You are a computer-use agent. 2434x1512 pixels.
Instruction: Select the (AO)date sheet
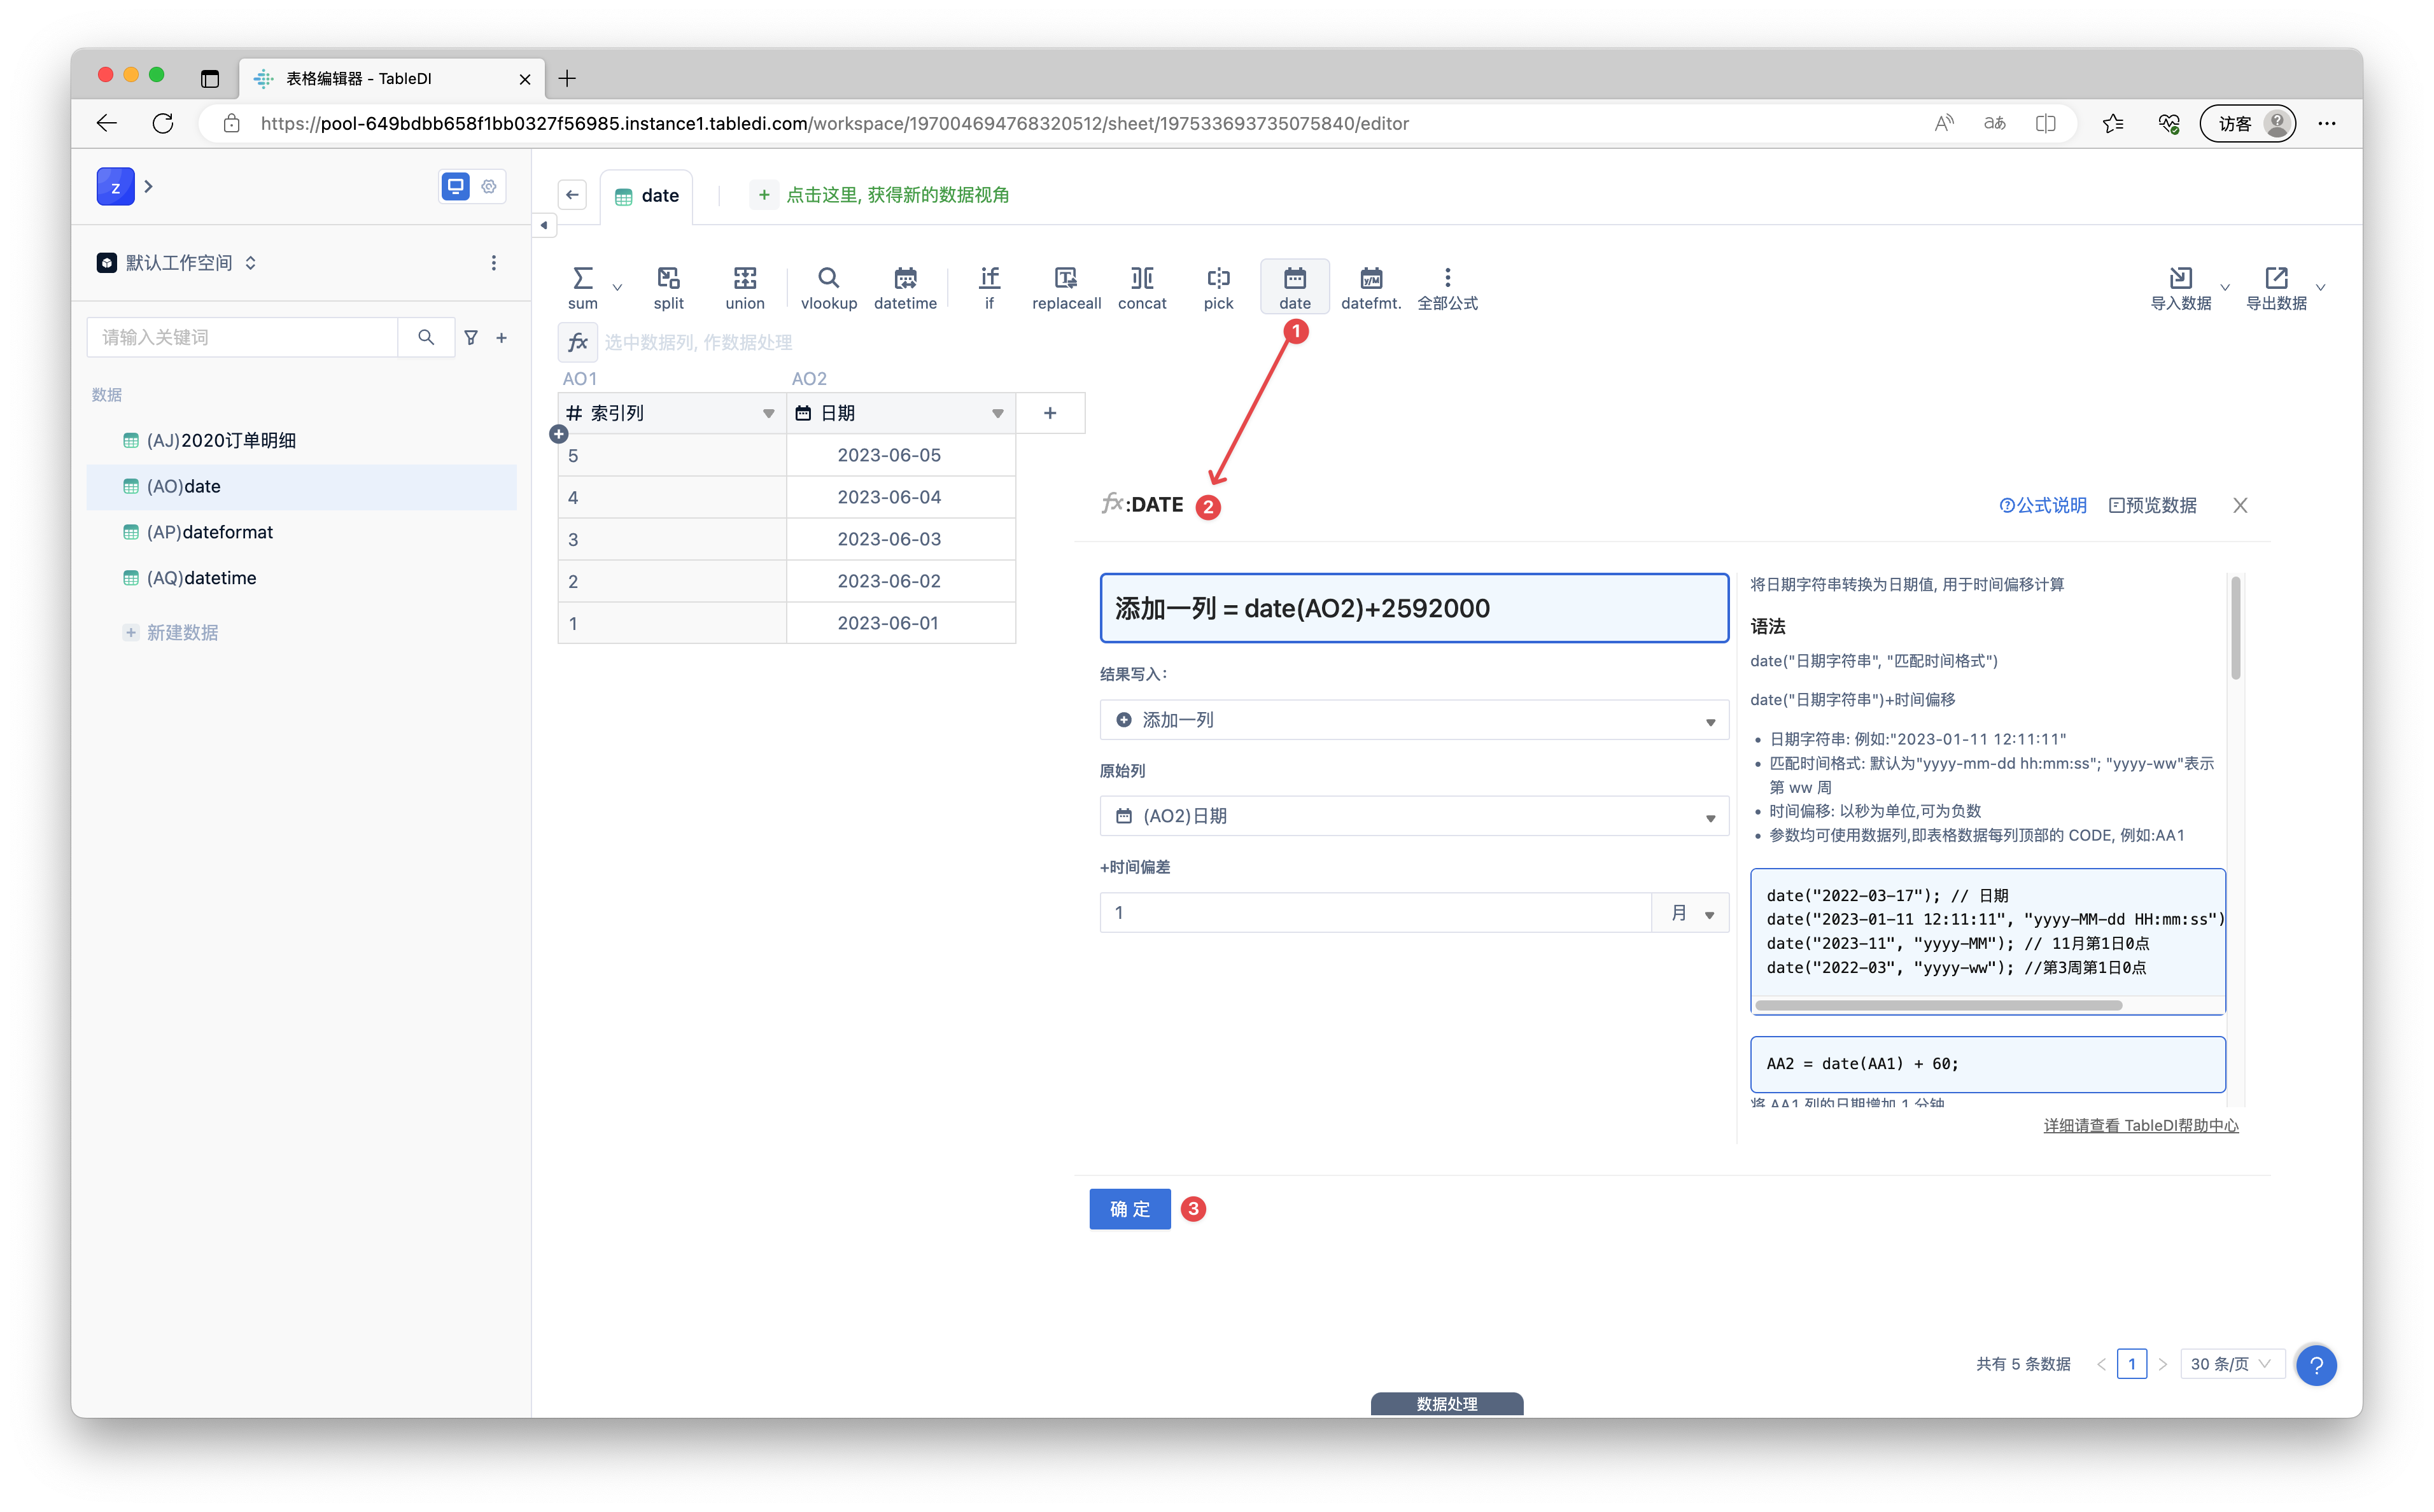pos(301,487)
